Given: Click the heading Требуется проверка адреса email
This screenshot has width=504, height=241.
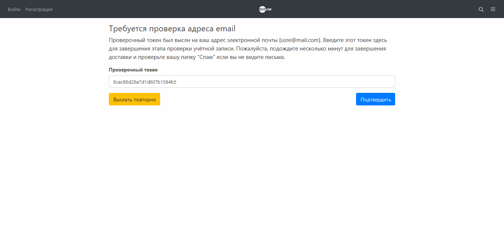Looking at the screenshot, I should [172, 29].
